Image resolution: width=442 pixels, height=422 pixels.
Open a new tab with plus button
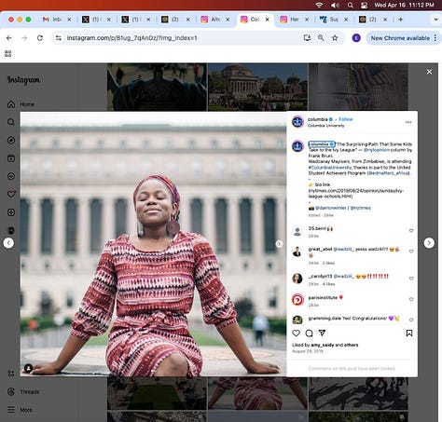coord(401,20)
